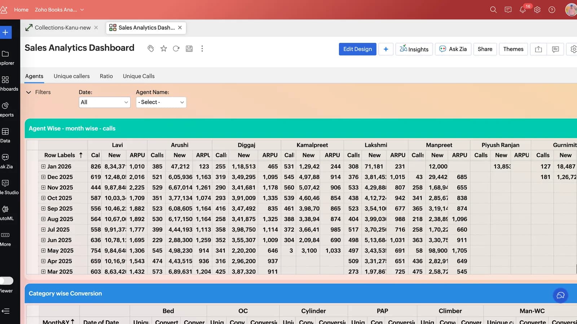Click the Category wise Conversion widget title
577x324 pixels.
click(65, 293)
